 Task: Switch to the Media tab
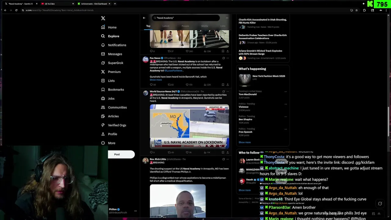pyautogui.click(x=205, y=26)
